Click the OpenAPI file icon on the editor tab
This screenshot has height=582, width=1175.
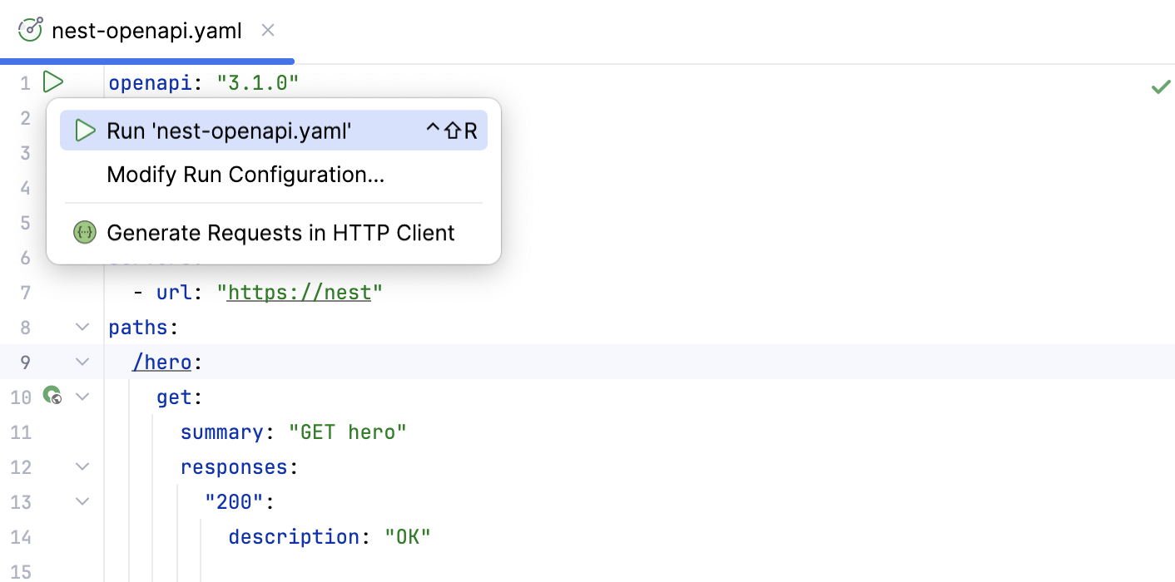click(30, 29)
